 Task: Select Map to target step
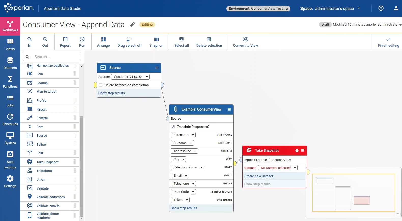pos(50,91)
